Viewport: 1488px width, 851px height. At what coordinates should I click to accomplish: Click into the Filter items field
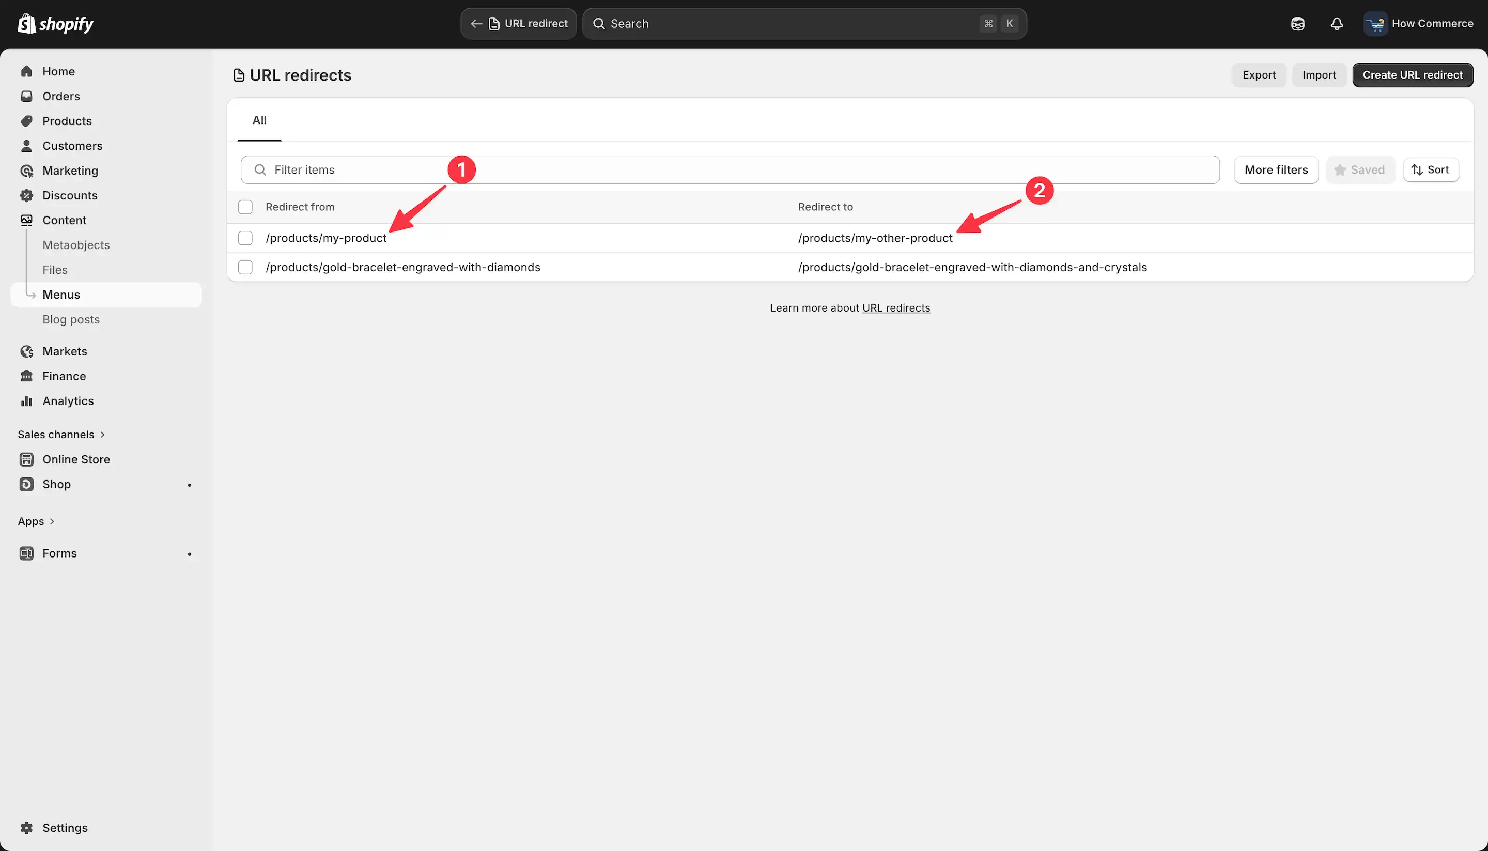(x=730, y=169)
